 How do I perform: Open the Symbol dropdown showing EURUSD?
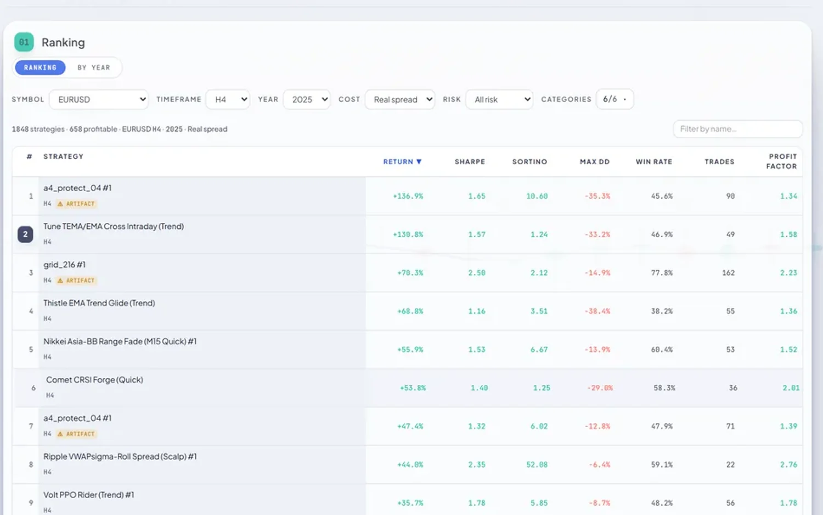[x=99, y=99]
